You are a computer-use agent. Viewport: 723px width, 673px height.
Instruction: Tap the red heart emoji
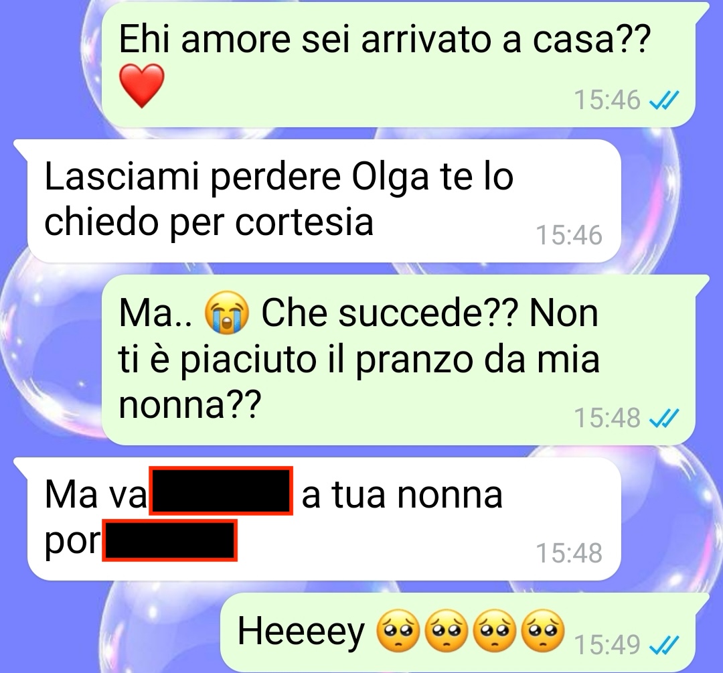point(141,86)
